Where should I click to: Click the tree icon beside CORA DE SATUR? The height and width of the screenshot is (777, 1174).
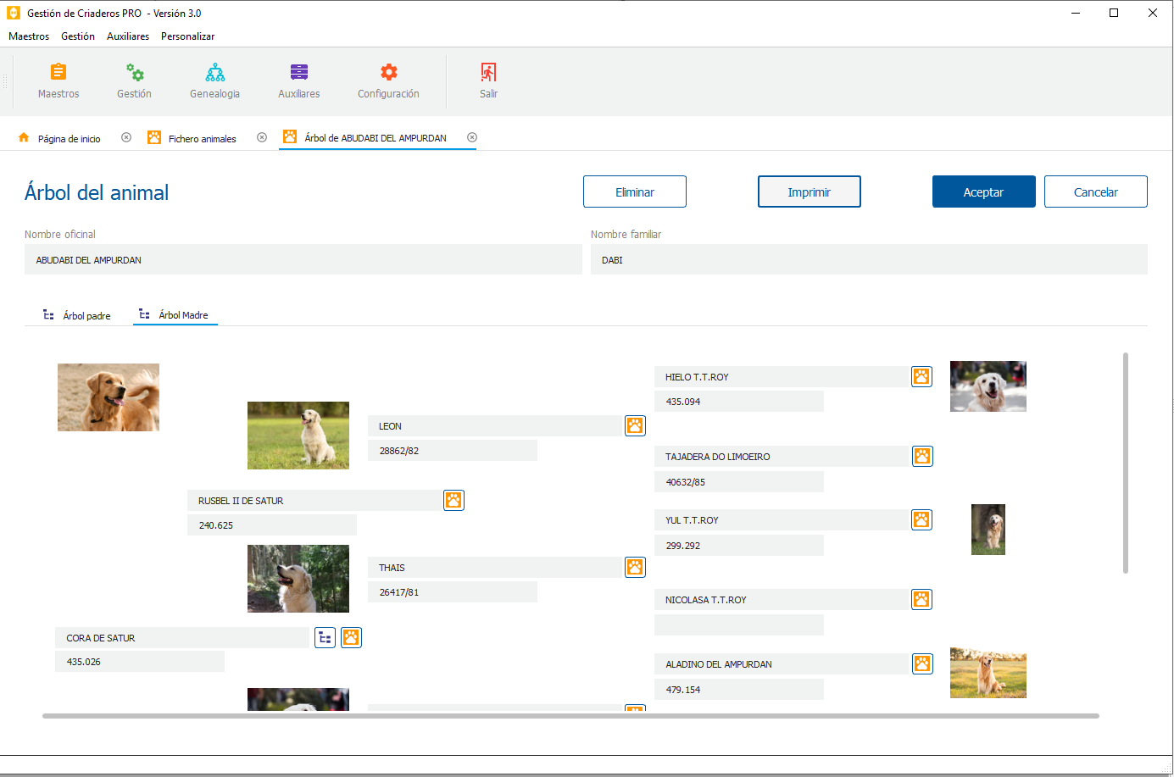[x=325, y=637]
